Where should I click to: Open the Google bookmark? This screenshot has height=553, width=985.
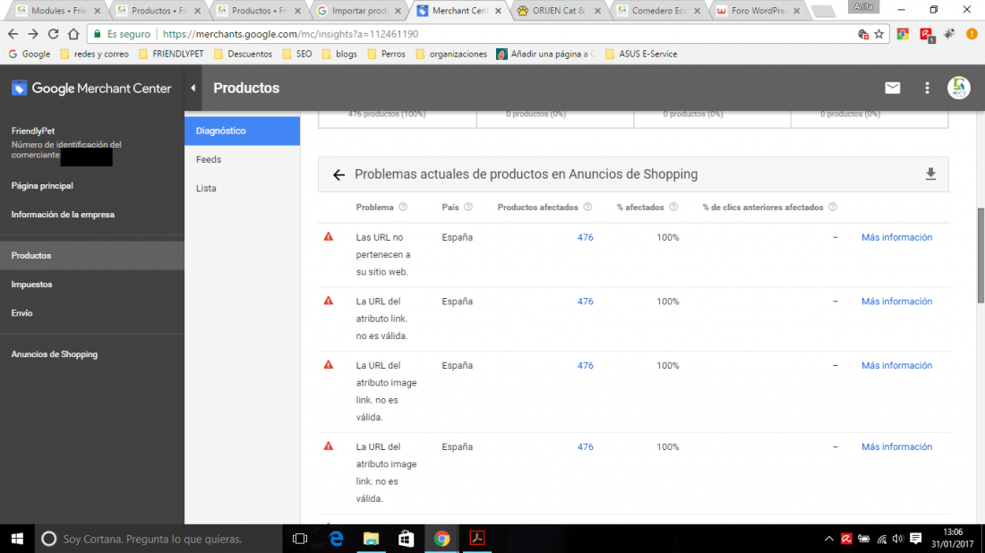click(x=29, y=54)
